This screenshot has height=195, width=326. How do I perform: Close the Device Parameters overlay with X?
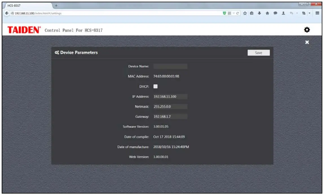pyautogui.click(x=307, y=42)
